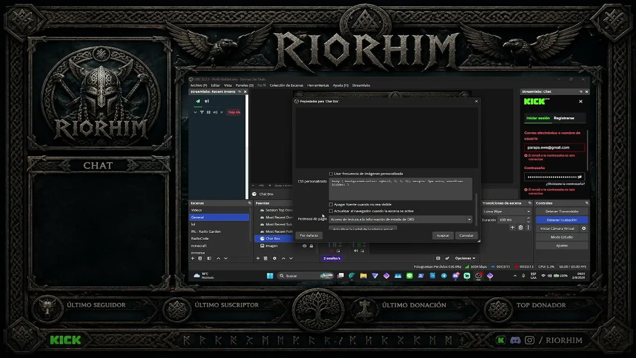Open the Luma Wipe transition dropdown
Viewport: 636px width, 358px height.
click(507, 211)
